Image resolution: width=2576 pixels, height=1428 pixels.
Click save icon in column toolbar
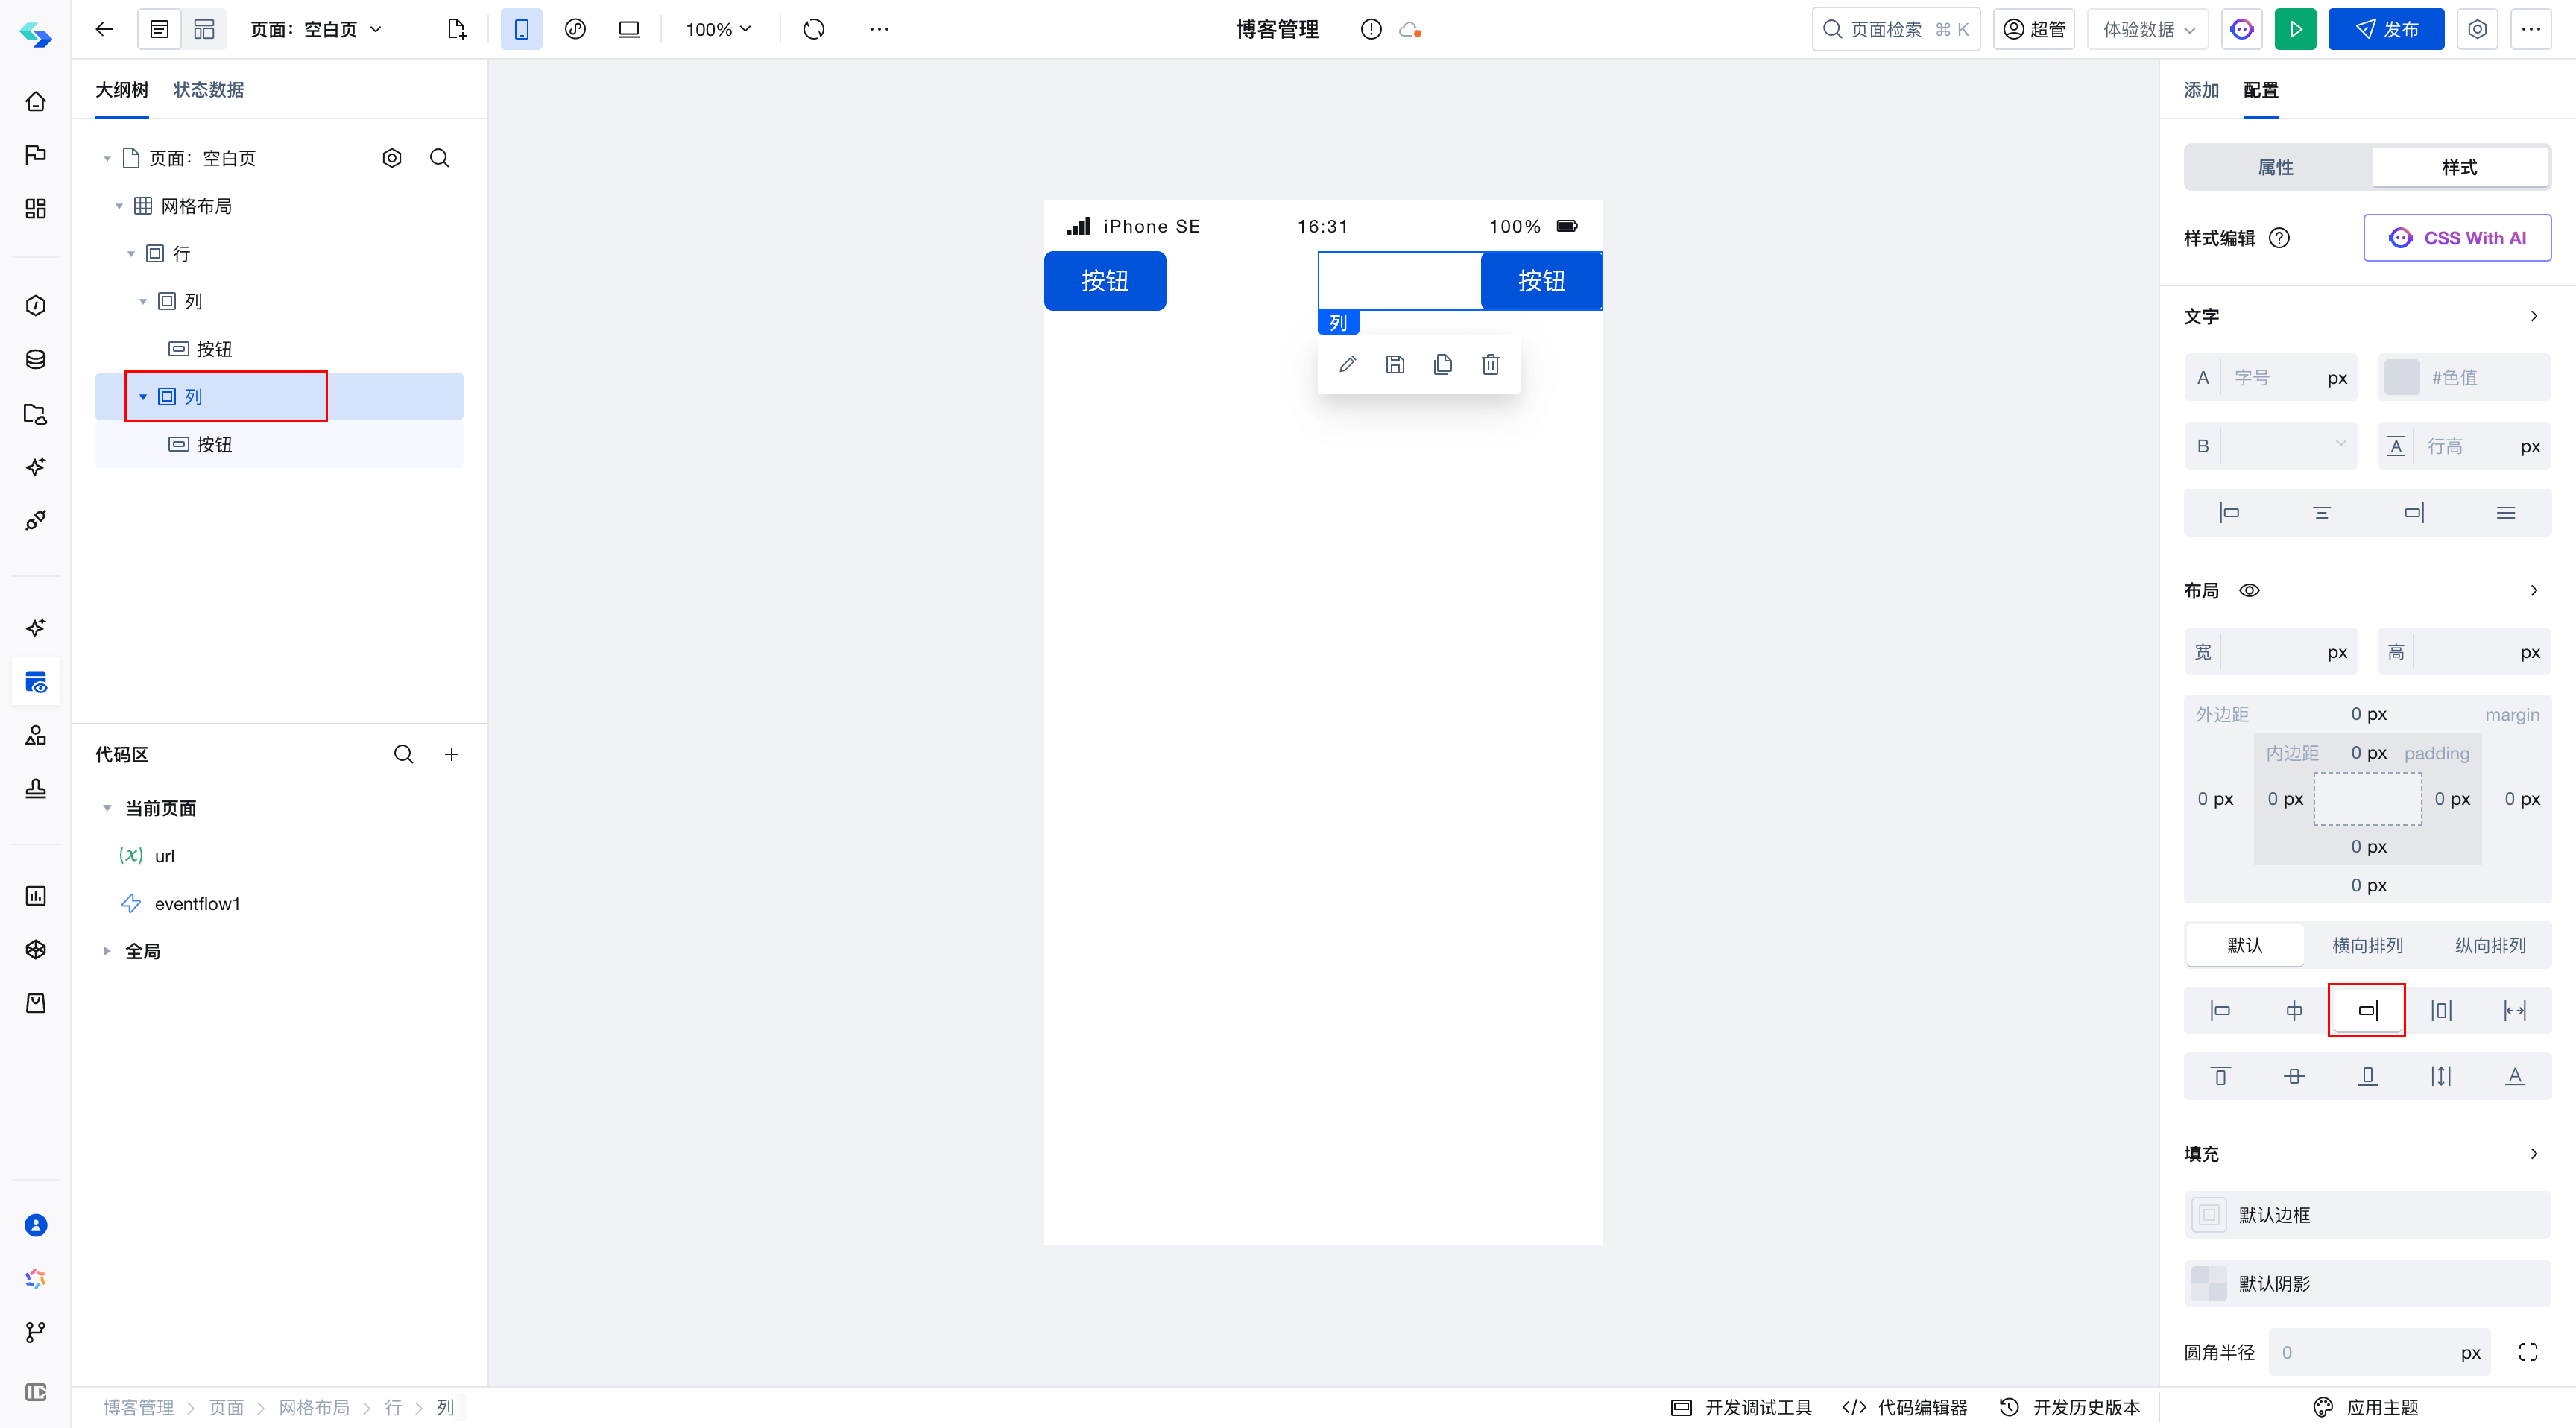pyautogui.click(x=1395, y=364)
